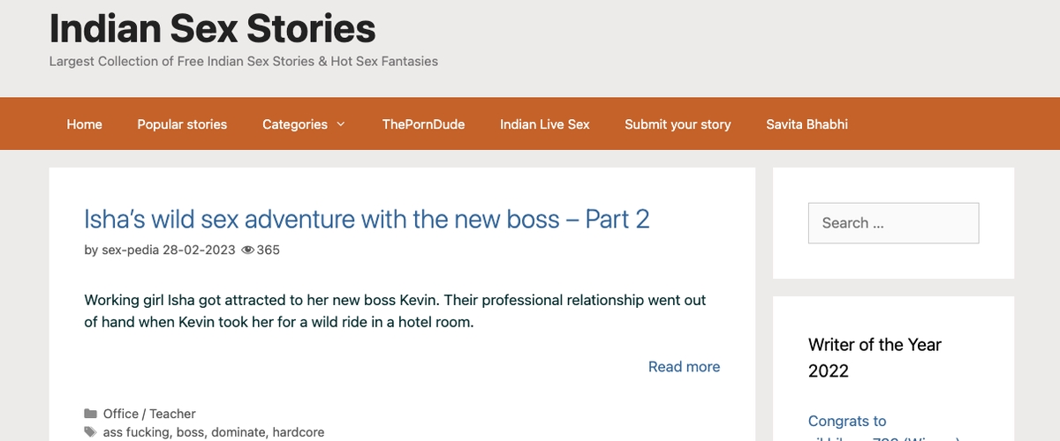Click the folder category icon under the post
Image resolution: width=1060 pixels, height=441 pixels.
pyautogui.click(x=90, y=414)
